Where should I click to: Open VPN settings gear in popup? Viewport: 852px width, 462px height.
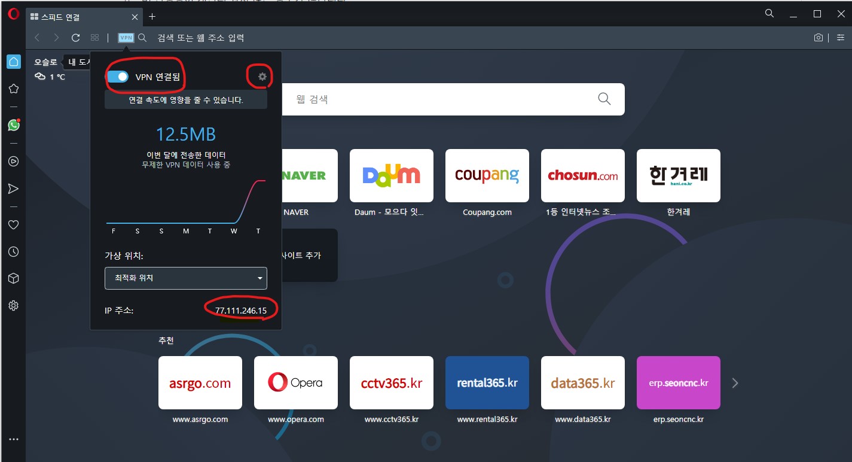(262, 77)
